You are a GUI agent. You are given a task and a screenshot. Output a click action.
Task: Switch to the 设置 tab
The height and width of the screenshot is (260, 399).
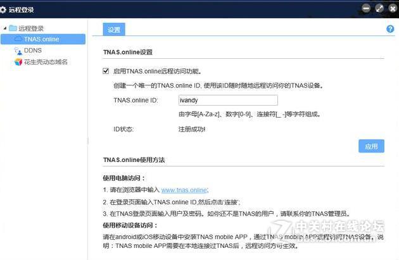pos(114,30)
